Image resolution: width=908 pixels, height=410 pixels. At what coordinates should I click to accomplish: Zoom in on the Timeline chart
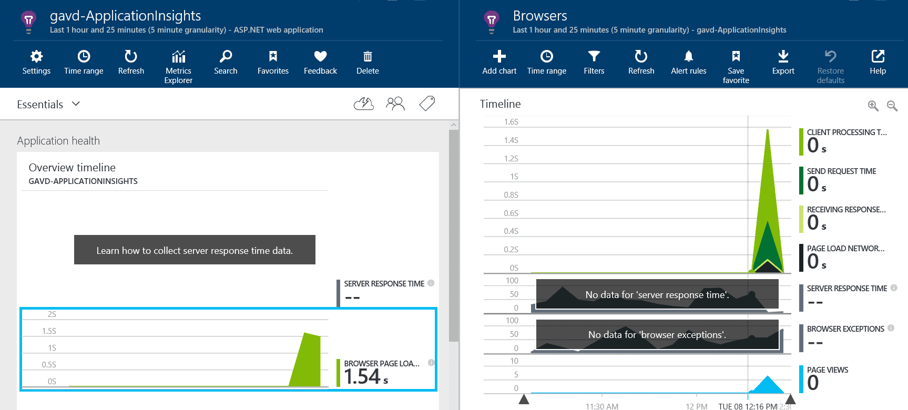873,106
